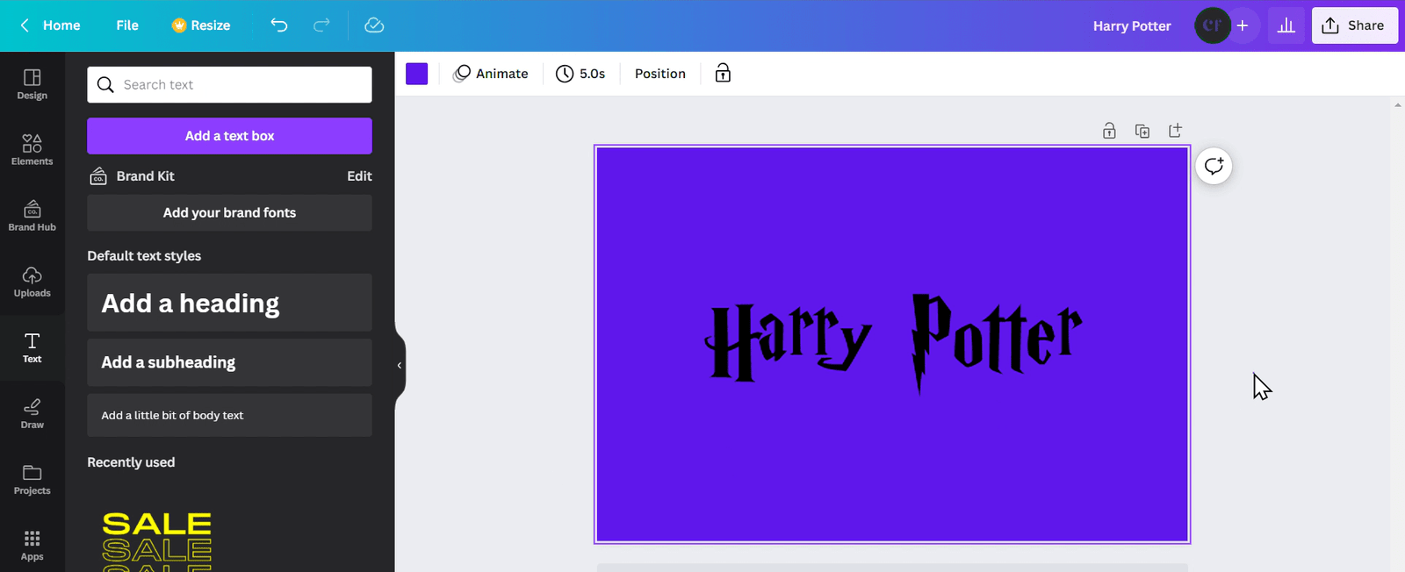The width and height of the screenshot is (1405, 572).
Task: Open the Elements sidebar tab
Action: (32, 150)
